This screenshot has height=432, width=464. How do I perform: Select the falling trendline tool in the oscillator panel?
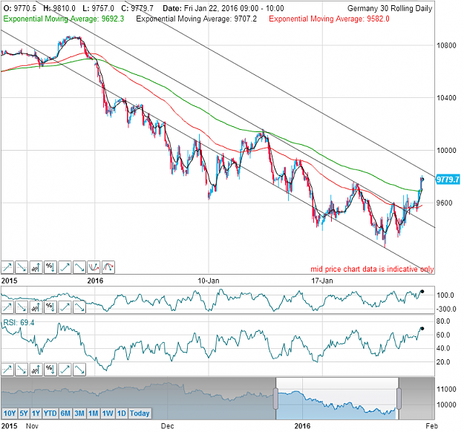coord(79,307)
